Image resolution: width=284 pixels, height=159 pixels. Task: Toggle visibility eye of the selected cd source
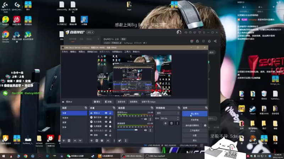(x=106, y=113)
